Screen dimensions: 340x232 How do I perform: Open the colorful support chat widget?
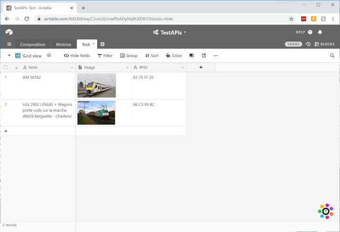(326, 211)
